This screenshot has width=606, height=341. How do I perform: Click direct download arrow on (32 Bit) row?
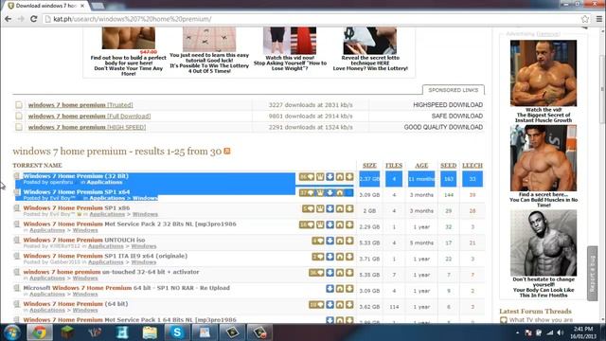click(349, 177)
